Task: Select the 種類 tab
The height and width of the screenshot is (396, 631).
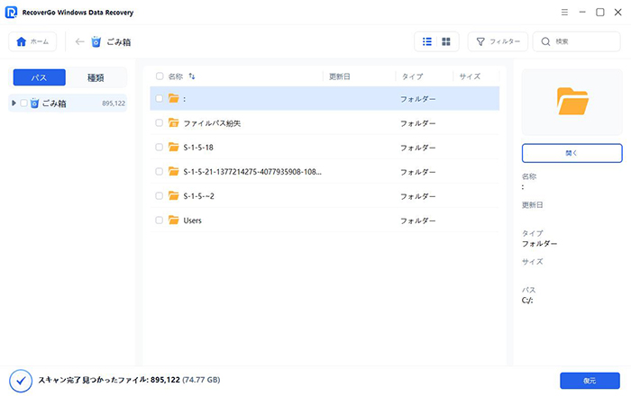Action: click(x=96, y=77)
